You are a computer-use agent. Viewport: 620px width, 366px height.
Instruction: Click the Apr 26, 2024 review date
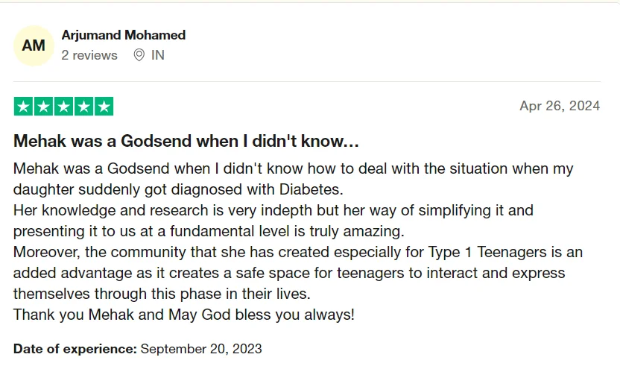[560, 106]
